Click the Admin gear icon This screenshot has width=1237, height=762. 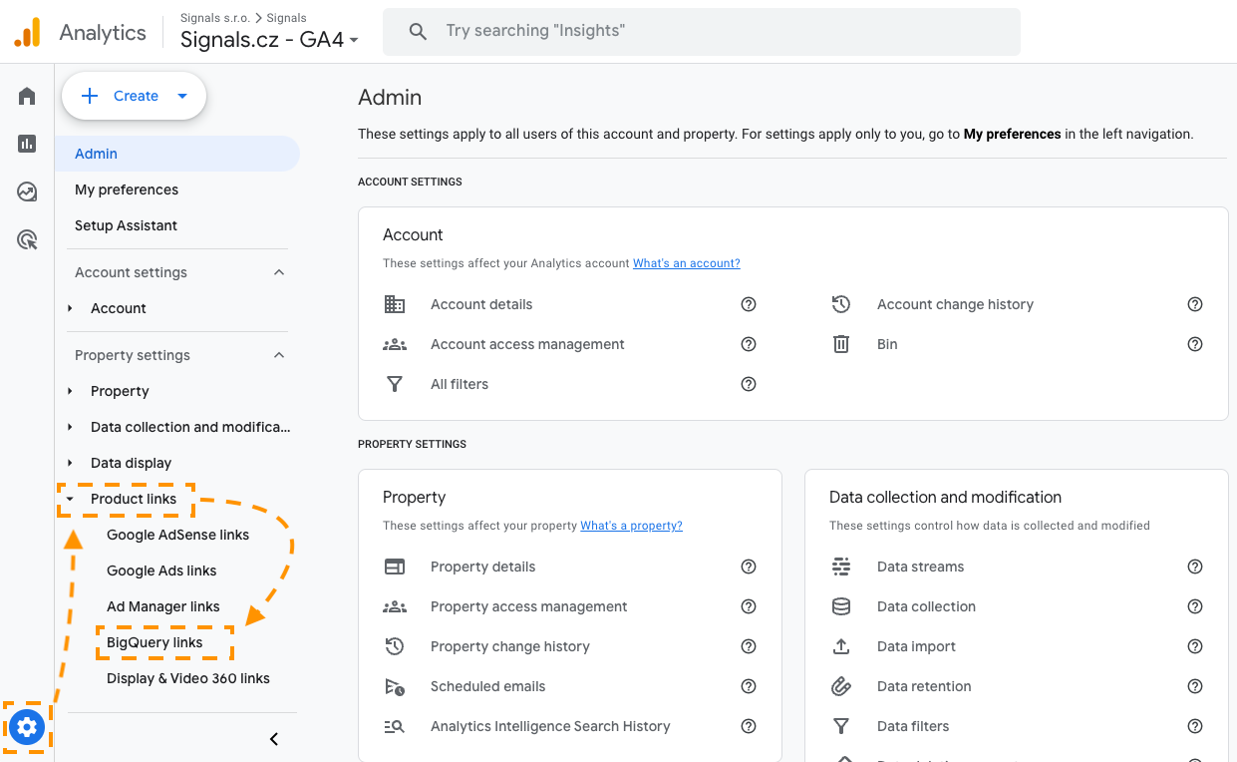(x=27, y=727)
